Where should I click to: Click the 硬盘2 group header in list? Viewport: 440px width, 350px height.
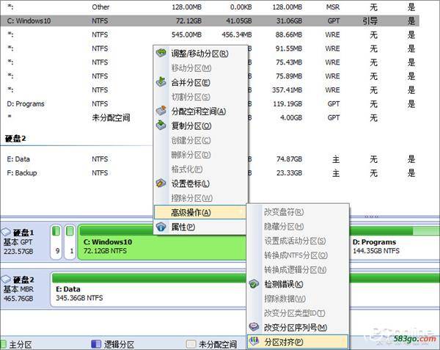pos(15,139)
